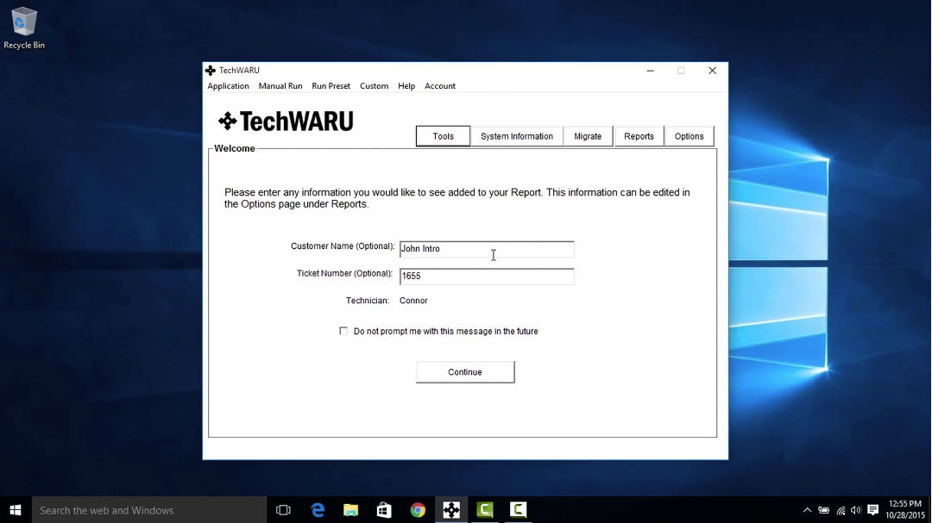Switch to the Reports tab
This screenshot has width=932, height=523.
(x=639, y=136)
